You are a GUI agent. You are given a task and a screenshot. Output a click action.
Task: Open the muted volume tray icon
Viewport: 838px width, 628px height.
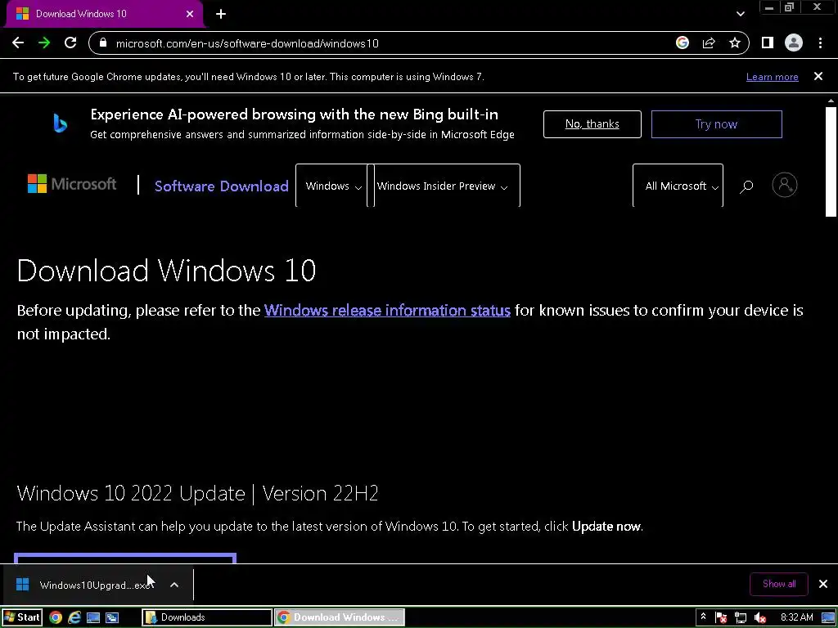click(x=759, y=618)
